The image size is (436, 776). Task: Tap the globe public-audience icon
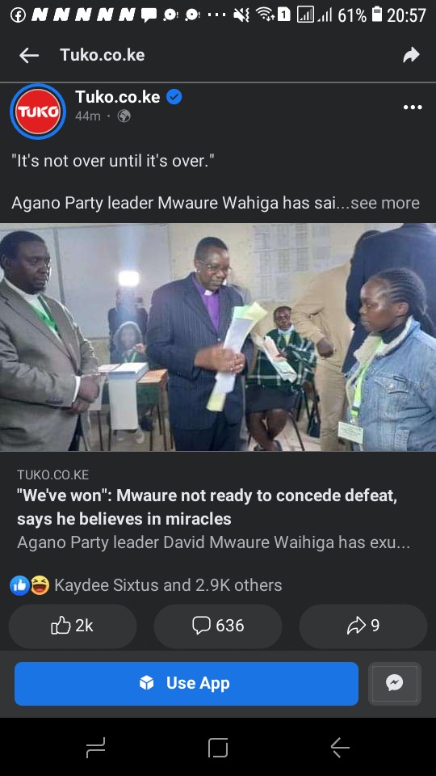click(x=124, y=116)
